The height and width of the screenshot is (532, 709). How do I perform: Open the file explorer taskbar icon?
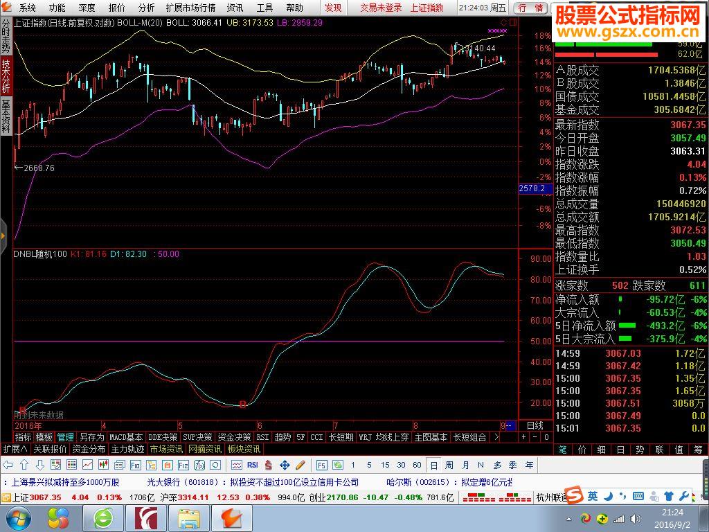click(x=189, y=518)
